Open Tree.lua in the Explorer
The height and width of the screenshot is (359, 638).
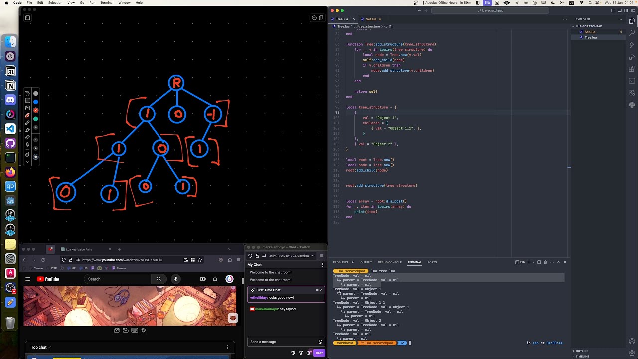[591, 37]
